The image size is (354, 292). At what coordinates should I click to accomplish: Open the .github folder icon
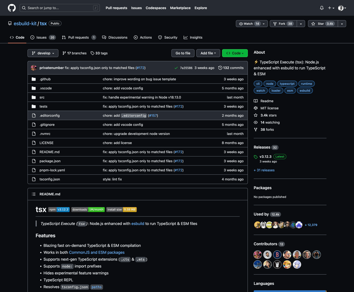34,79
